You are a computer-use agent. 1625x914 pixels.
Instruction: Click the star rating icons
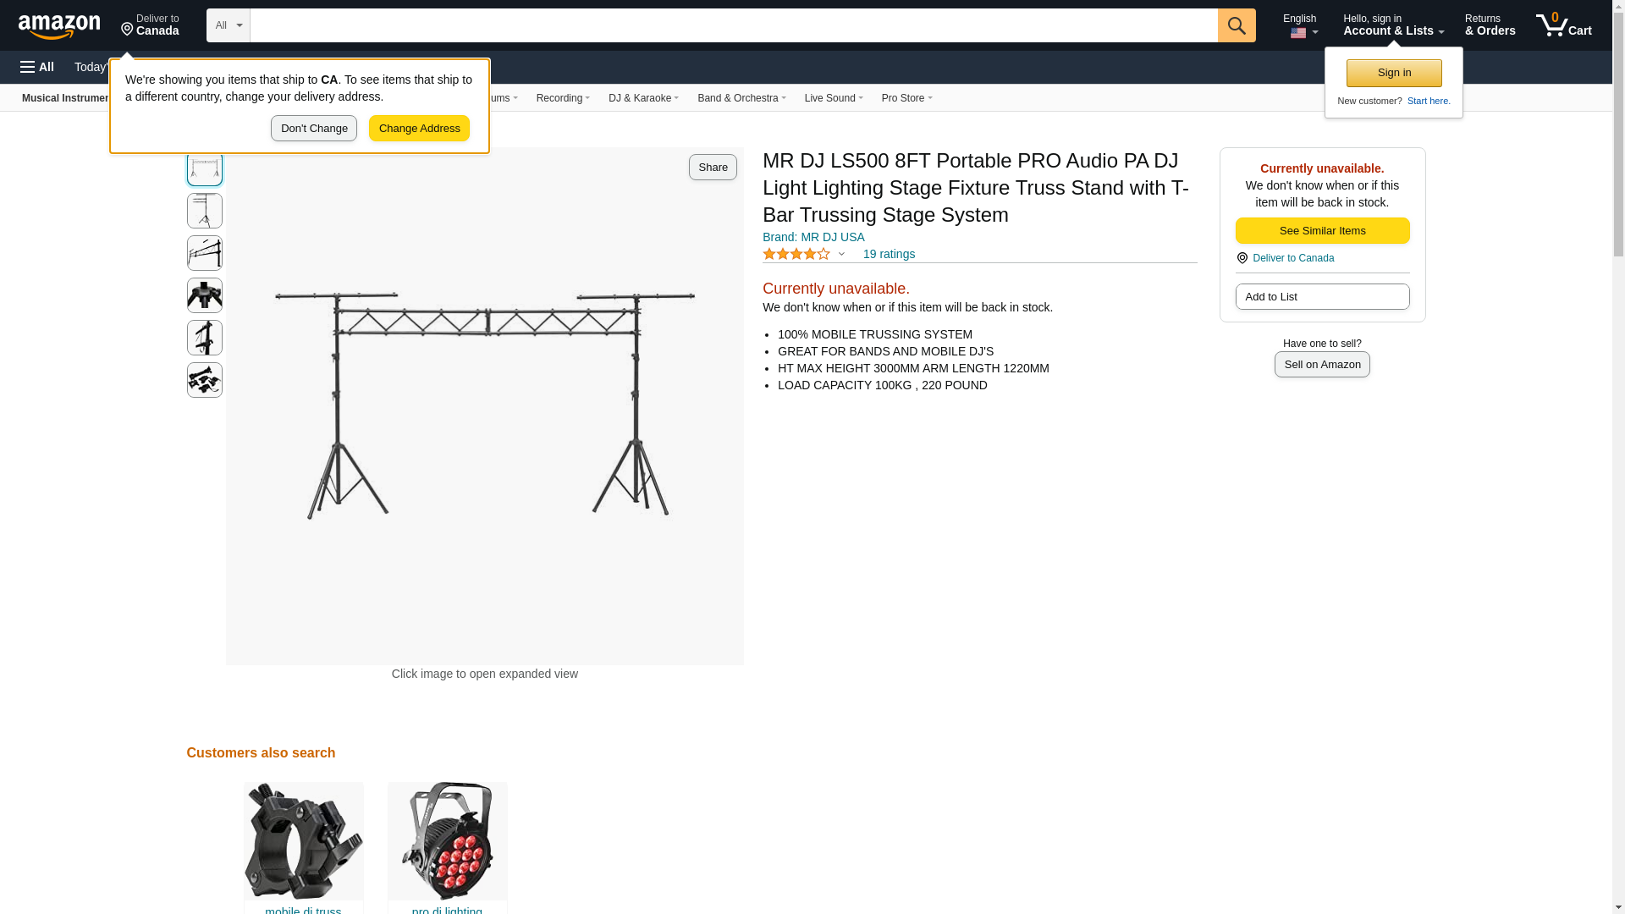[796, 254]
